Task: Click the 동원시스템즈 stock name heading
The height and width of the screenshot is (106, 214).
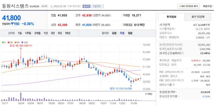Action: [x=15, y=6]
